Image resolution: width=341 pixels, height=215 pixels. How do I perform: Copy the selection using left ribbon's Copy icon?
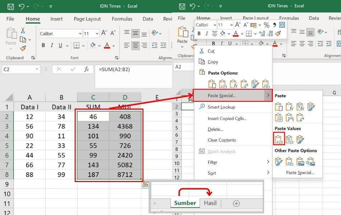click(x=23, y=39)
